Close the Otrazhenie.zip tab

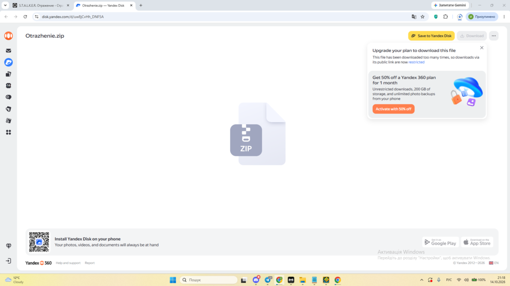tap(131, 6)
